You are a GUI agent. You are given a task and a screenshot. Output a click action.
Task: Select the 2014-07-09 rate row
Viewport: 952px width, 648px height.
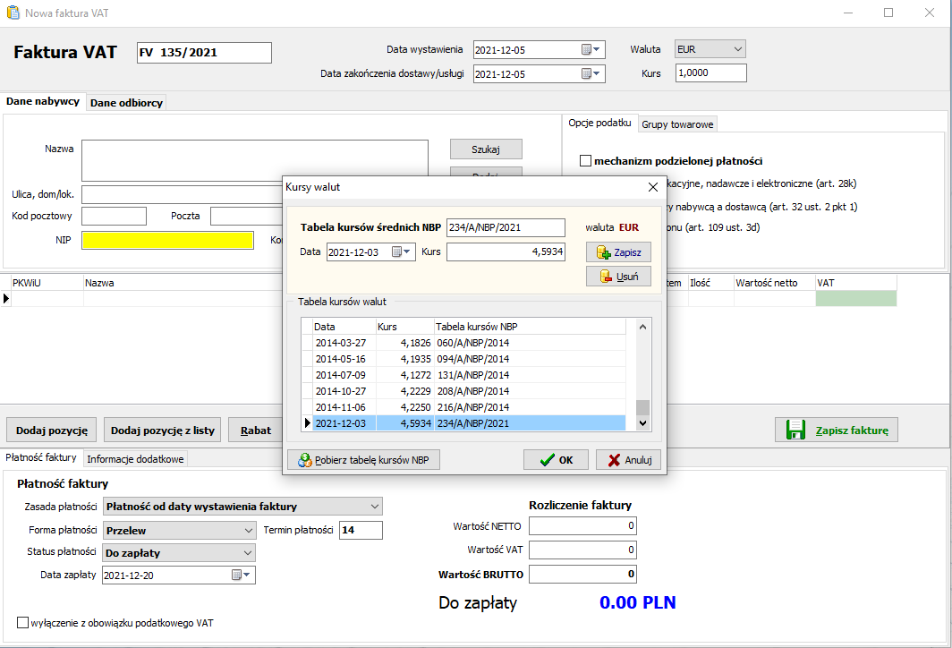pyautogui.click(x=464, y=375)
